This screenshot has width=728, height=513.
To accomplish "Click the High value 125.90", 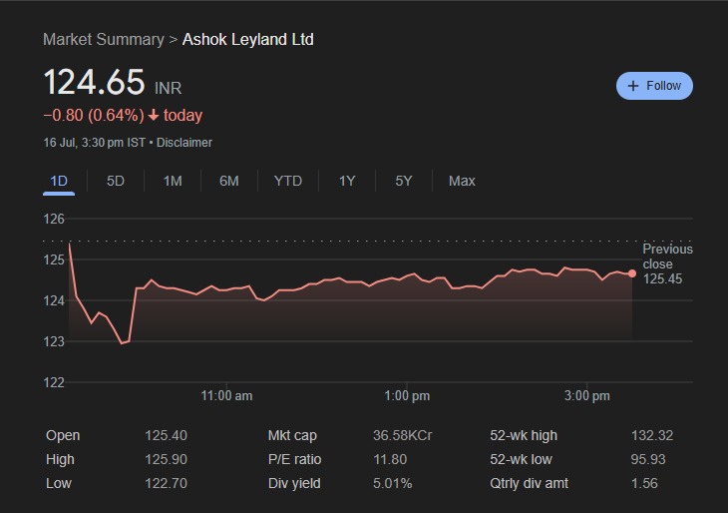I will [166, 459].
